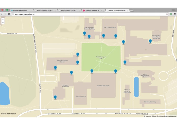Close the Static maps | Mapbox tab
This screenshot has height=125, width=177.
(x=32, y=11)
